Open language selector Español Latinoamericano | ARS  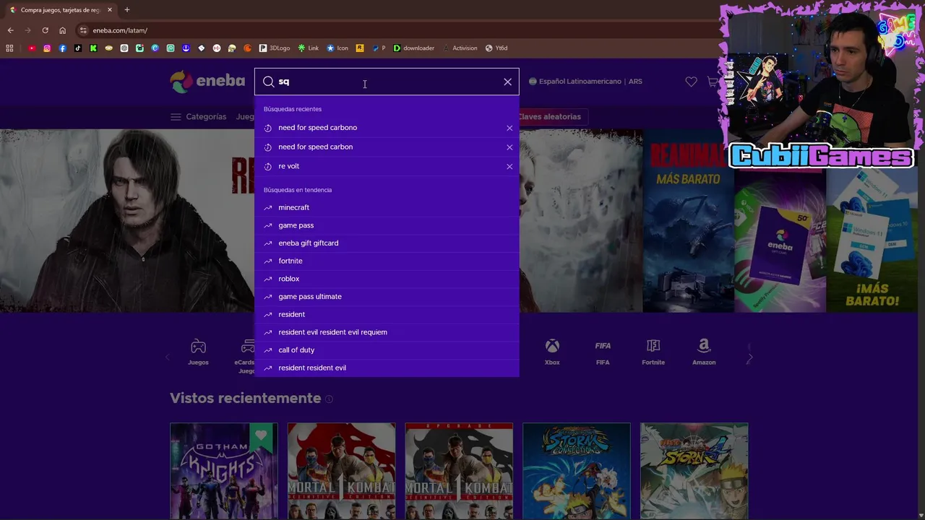pos(585,82)
